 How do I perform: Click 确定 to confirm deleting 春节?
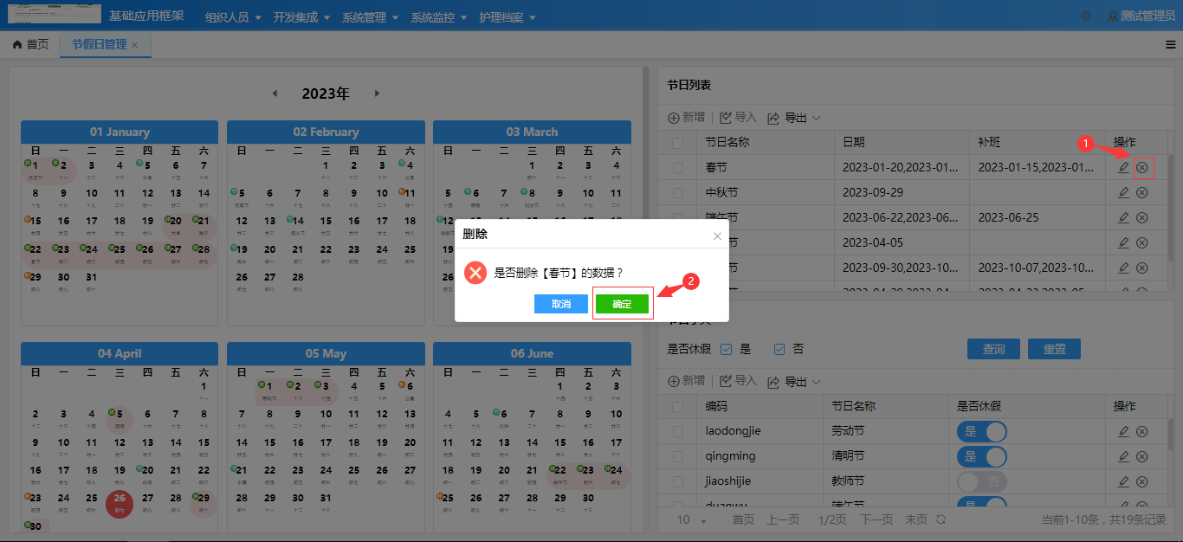[623, 303]
